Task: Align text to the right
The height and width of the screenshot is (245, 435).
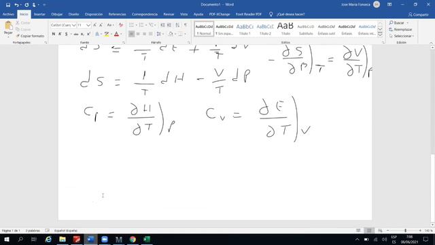Action: click(x=144, y=34)
